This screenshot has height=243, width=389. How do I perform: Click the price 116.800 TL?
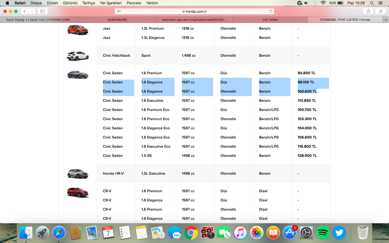(307, 146)
